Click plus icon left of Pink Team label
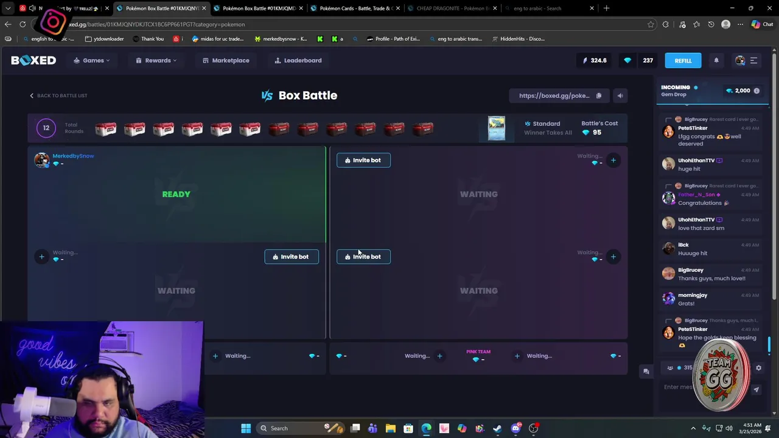This screenshot has width=779, height=438. 439,356
